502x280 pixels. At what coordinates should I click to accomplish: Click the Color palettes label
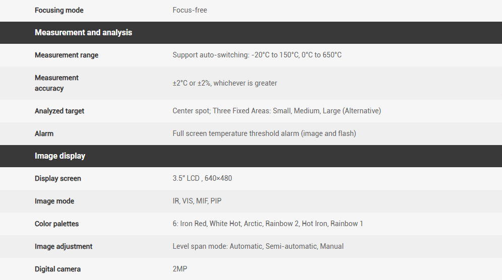[x=56, y=224]
